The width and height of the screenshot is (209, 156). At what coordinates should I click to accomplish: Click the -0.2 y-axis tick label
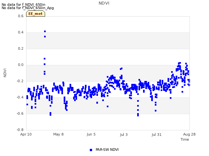(20, 81)
